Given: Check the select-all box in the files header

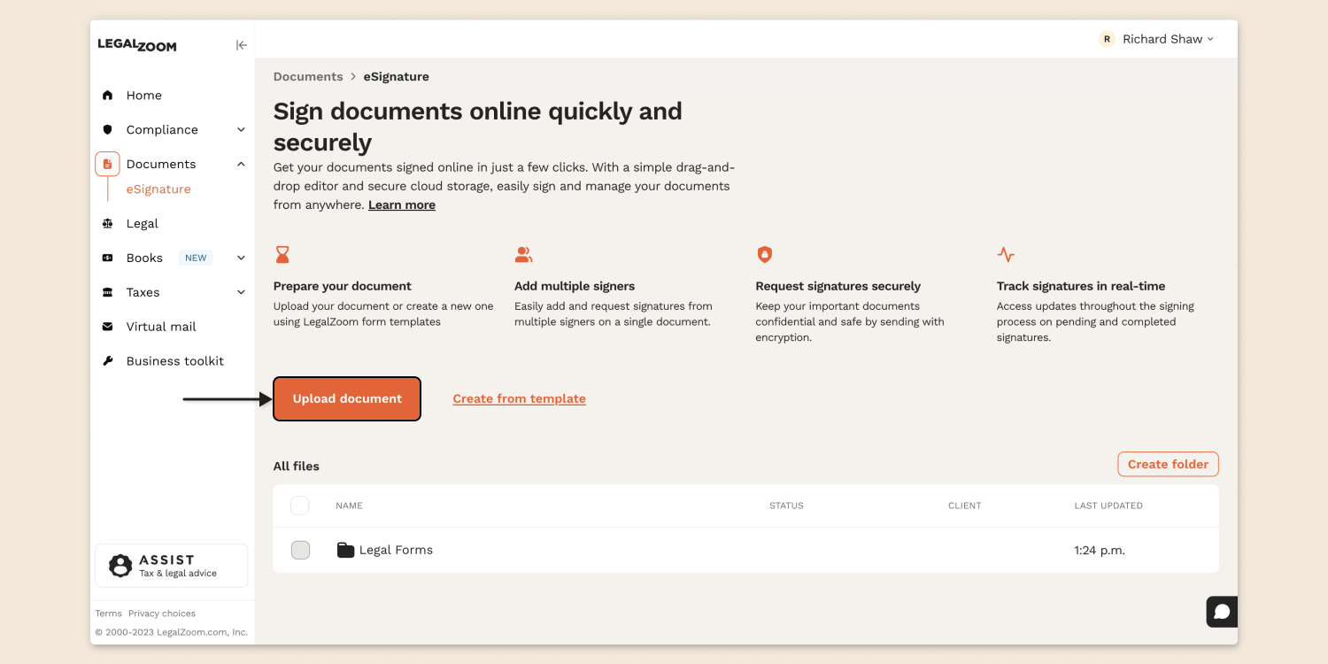Looking at the screenshot, I should coord(299,505).
